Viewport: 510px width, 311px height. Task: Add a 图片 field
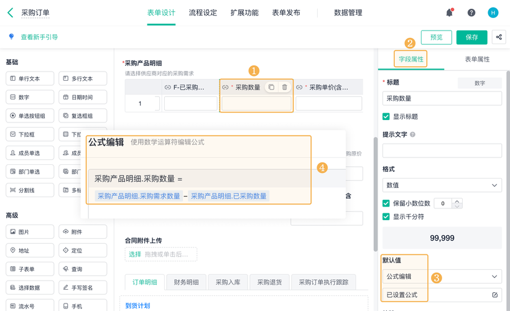pyautogui.click(x=30, y=231)
